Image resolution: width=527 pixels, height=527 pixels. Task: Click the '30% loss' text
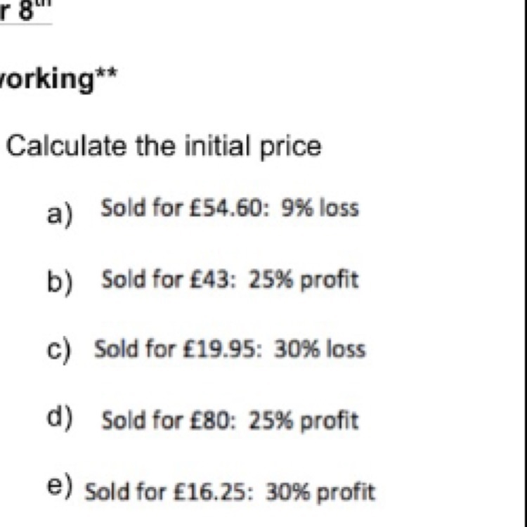tap(320, 349)
